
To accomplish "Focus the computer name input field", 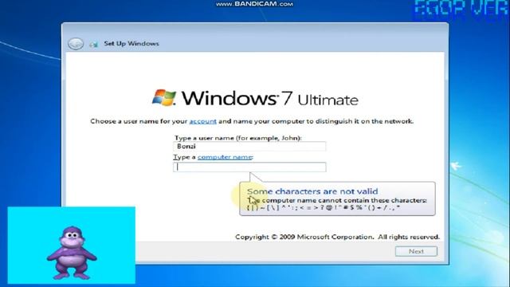I will pyautogui.click(x=249, y=167).
